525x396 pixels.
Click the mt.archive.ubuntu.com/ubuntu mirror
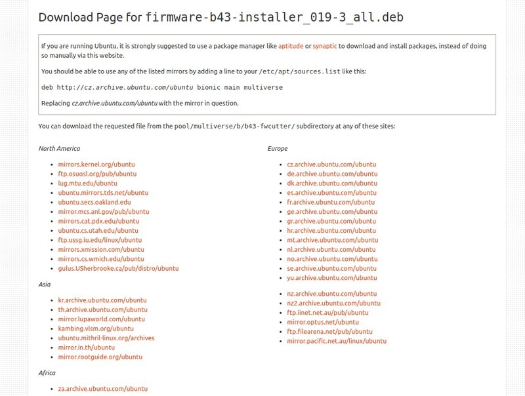tap(333, 240)
